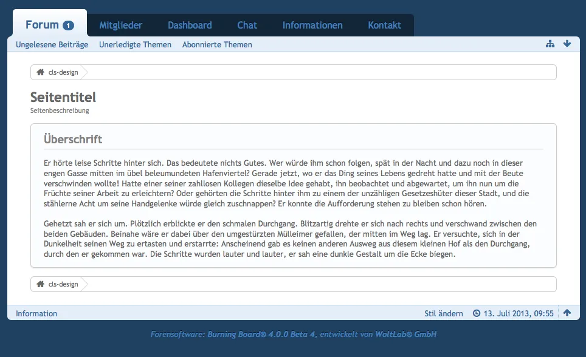The image size is (586, 357).
Task: Click the sitemap icon in sub-navigation
Action: tap(550, 44)
